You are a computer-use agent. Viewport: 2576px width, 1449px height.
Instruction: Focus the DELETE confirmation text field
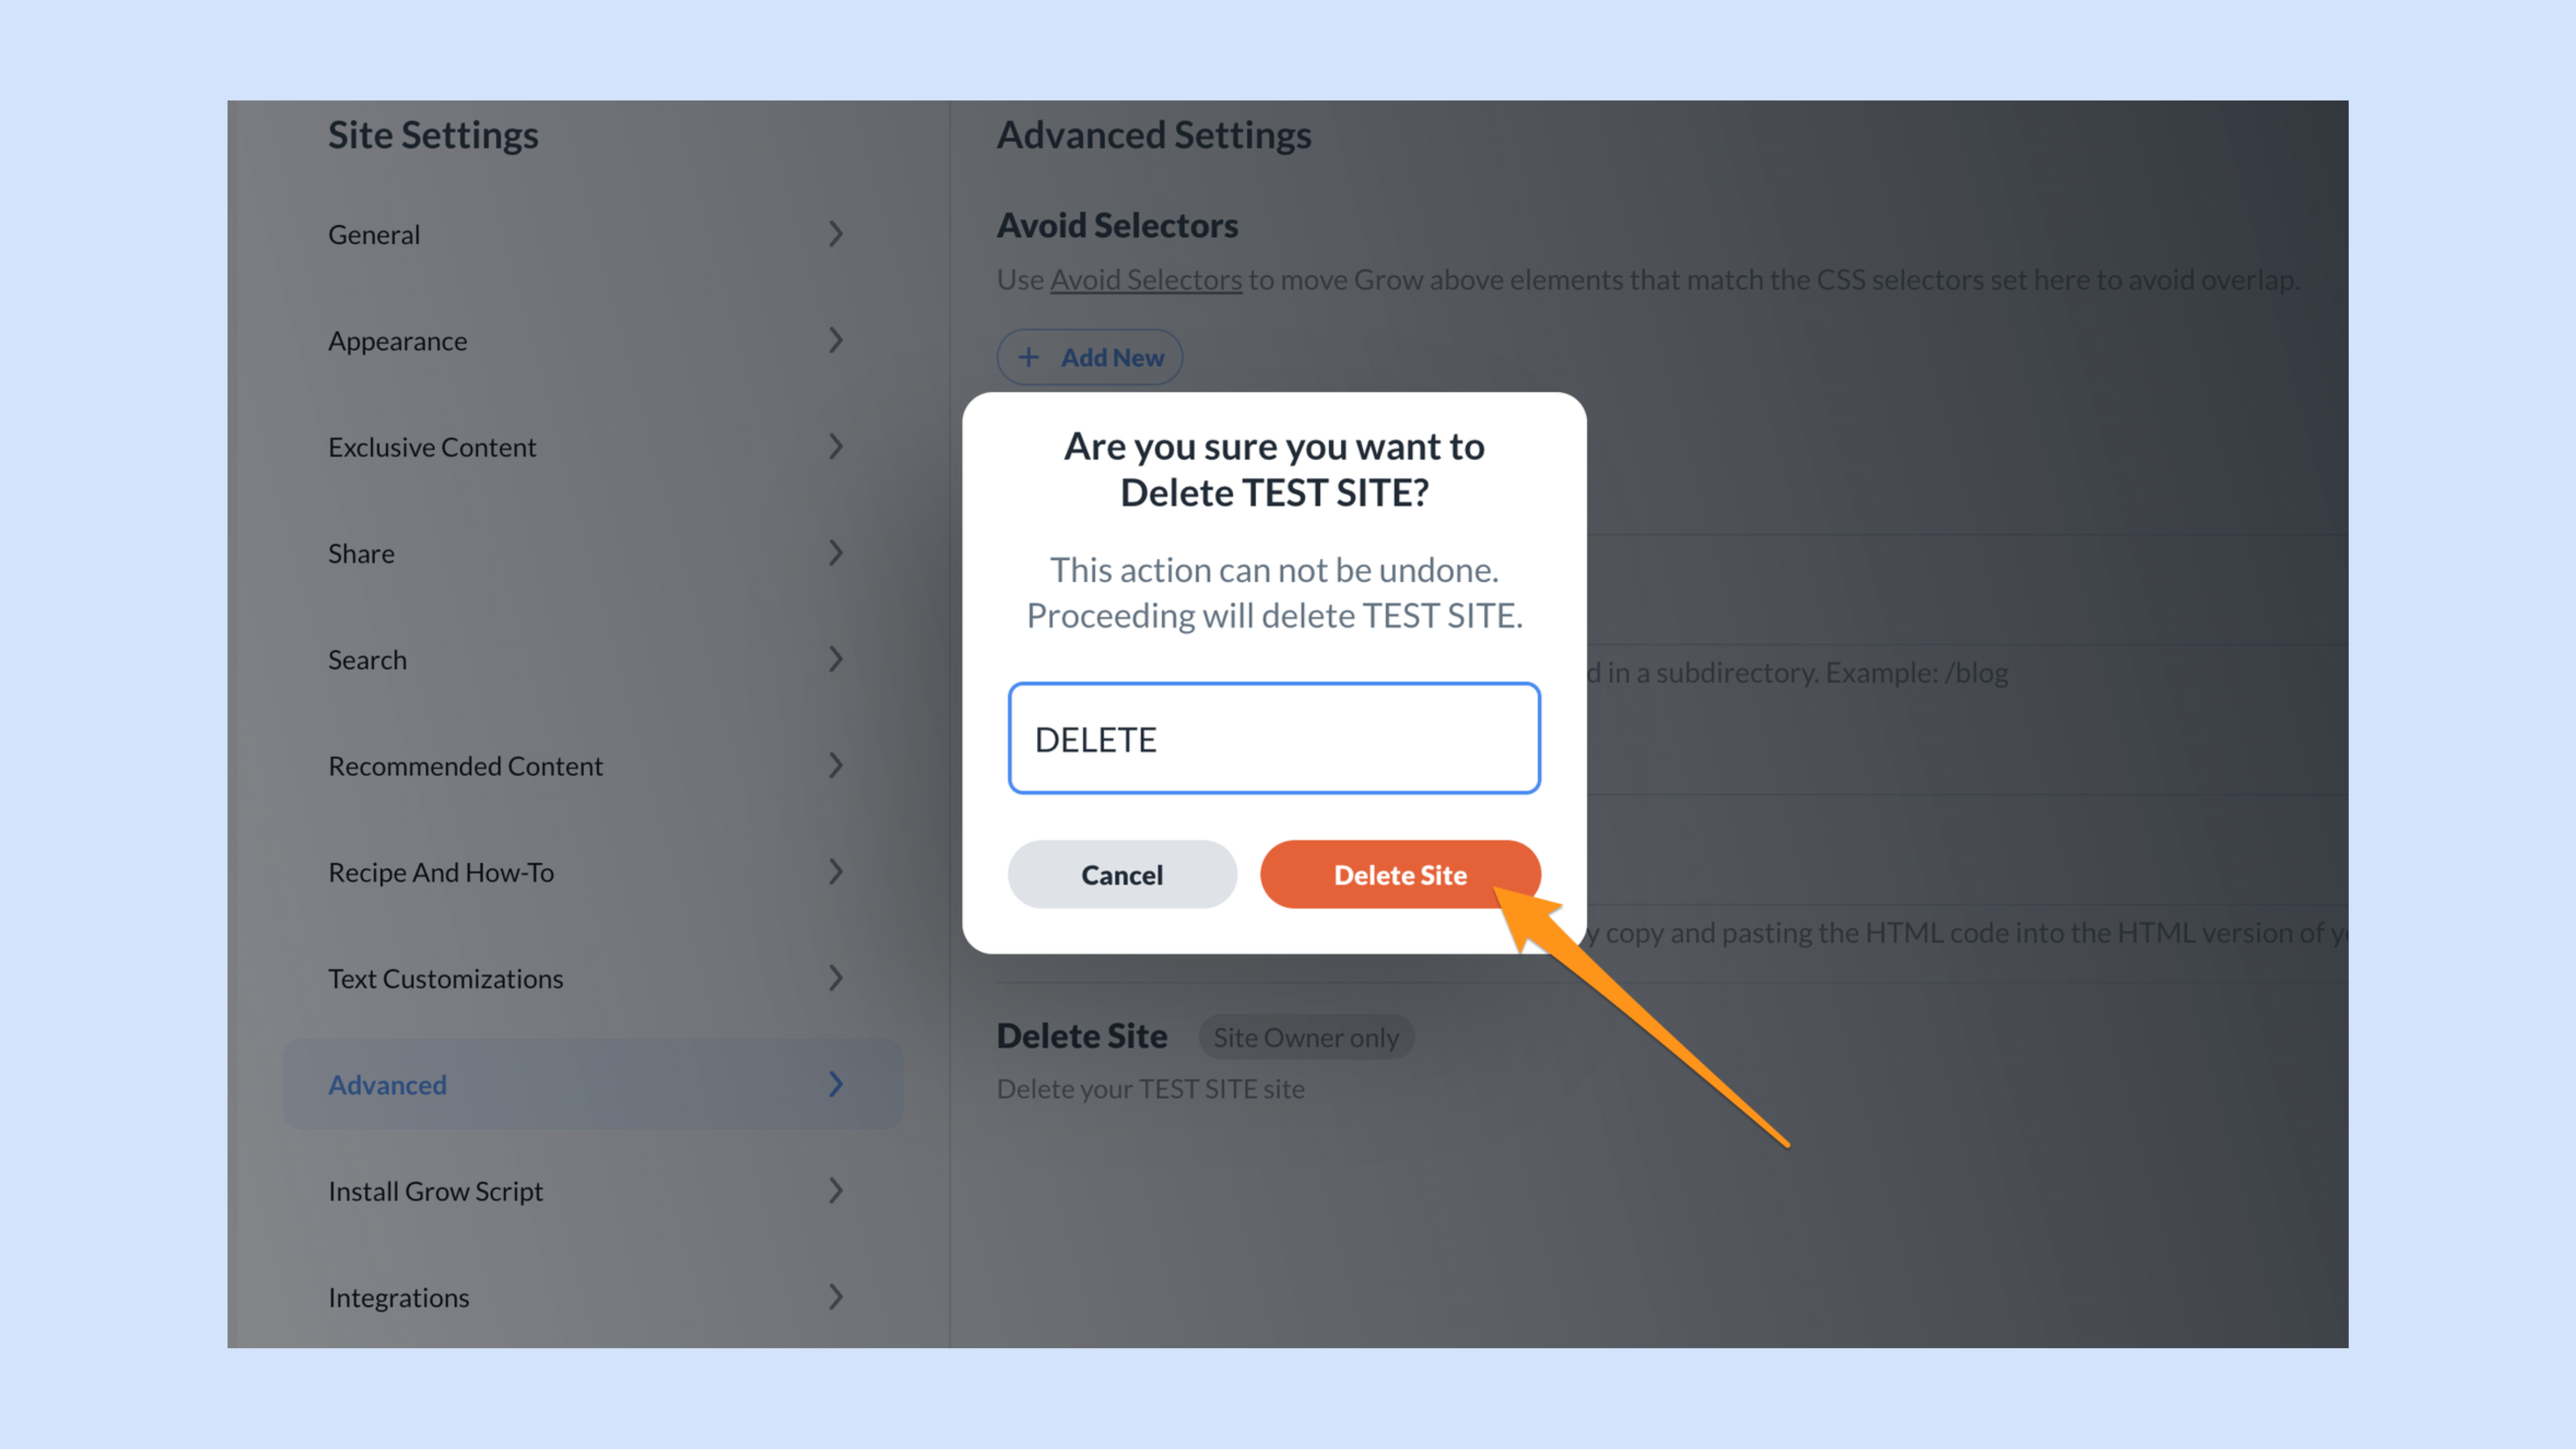(x=1274, y=739)
